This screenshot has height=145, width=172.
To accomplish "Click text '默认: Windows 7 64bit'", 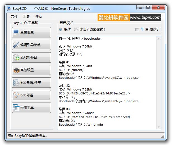I will point(76,46).
